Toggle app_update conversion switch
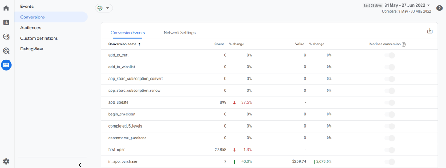446x168 pixels. [389, 102]
